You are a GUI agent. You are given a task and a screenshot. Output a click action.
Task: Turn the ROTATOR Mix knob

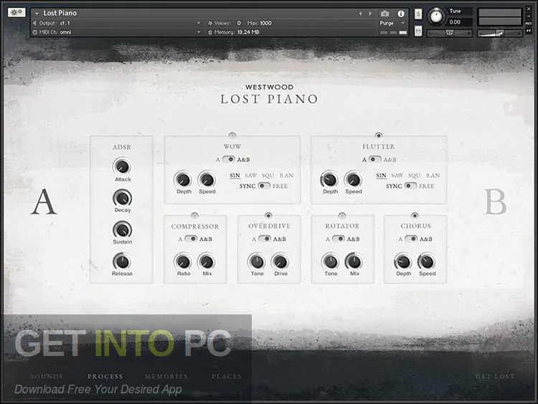(x=354, y=261)
